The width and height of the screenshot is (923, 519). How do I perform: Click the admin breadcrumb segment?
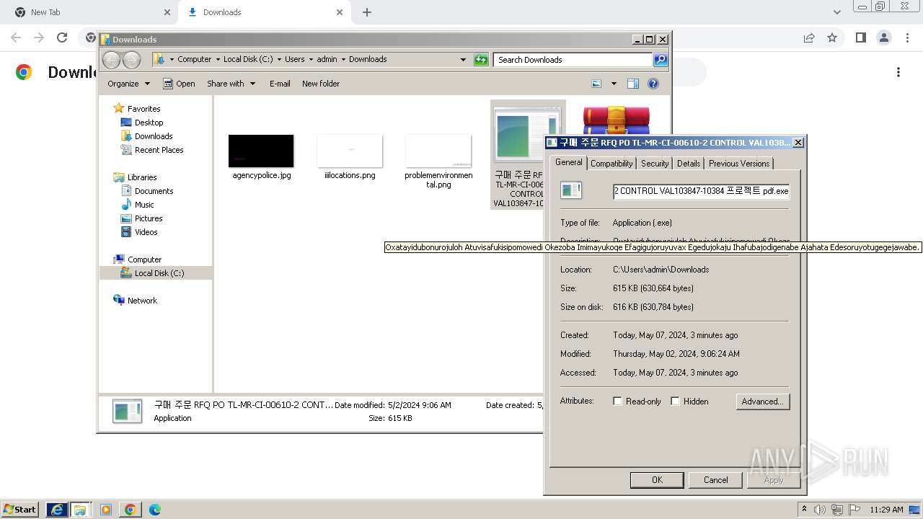(x=327, y=60)
